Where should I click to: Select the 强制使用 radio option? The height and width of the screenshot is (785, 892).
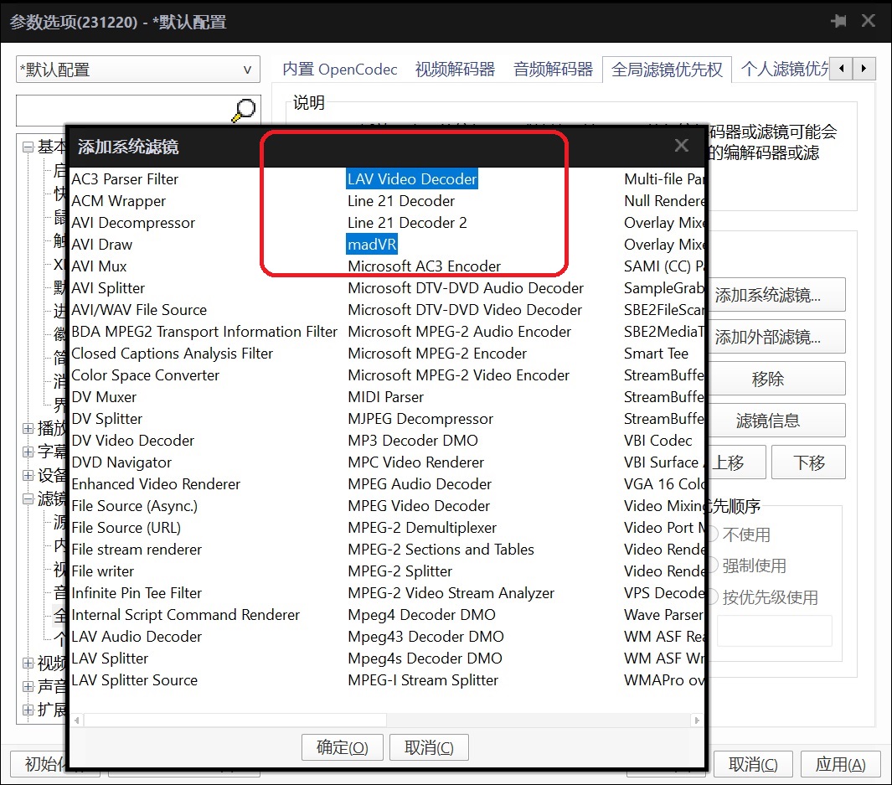click(x=754, y=566)
